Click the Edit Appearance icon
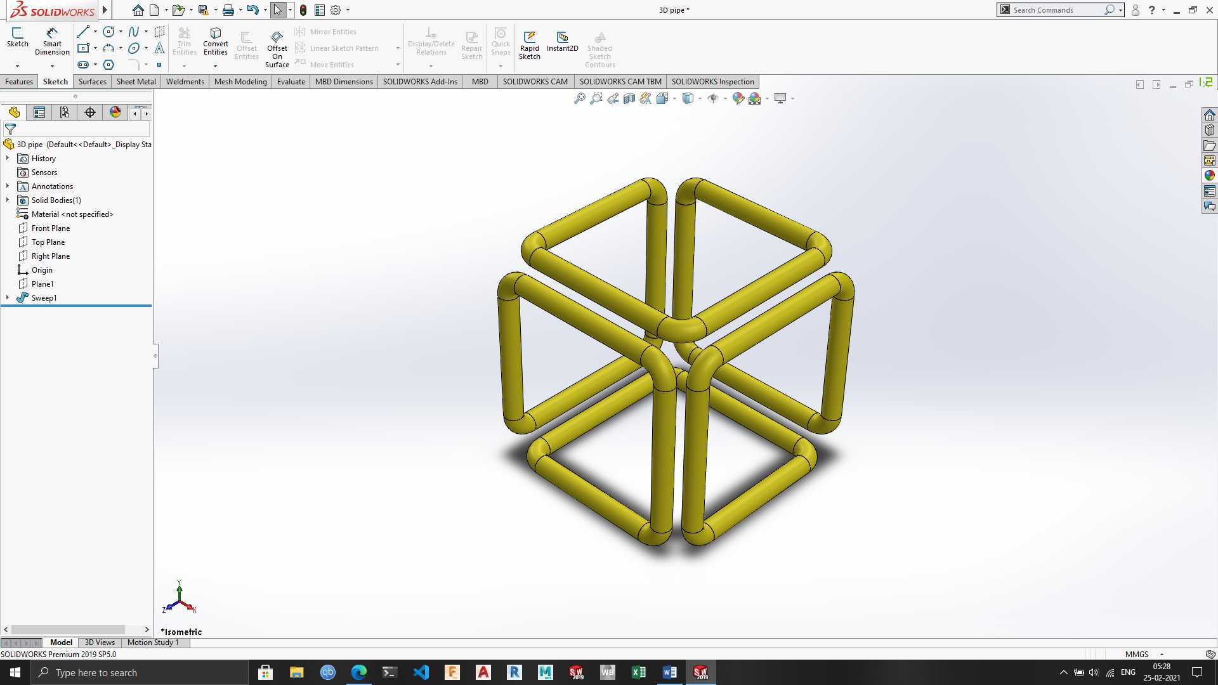This screenshot has height=685, width=1218. tap(738, 98)
